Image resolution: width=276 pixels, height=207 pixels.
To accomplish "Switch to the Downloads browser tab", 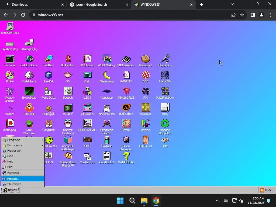I will click(x=33, y=5).
